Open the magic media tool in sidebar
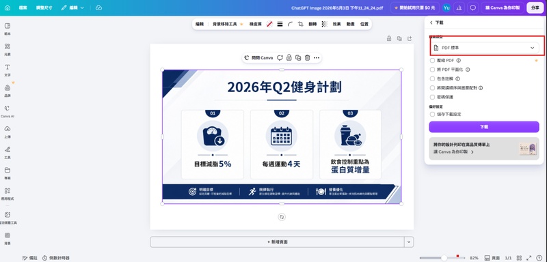 pos(8,218)
